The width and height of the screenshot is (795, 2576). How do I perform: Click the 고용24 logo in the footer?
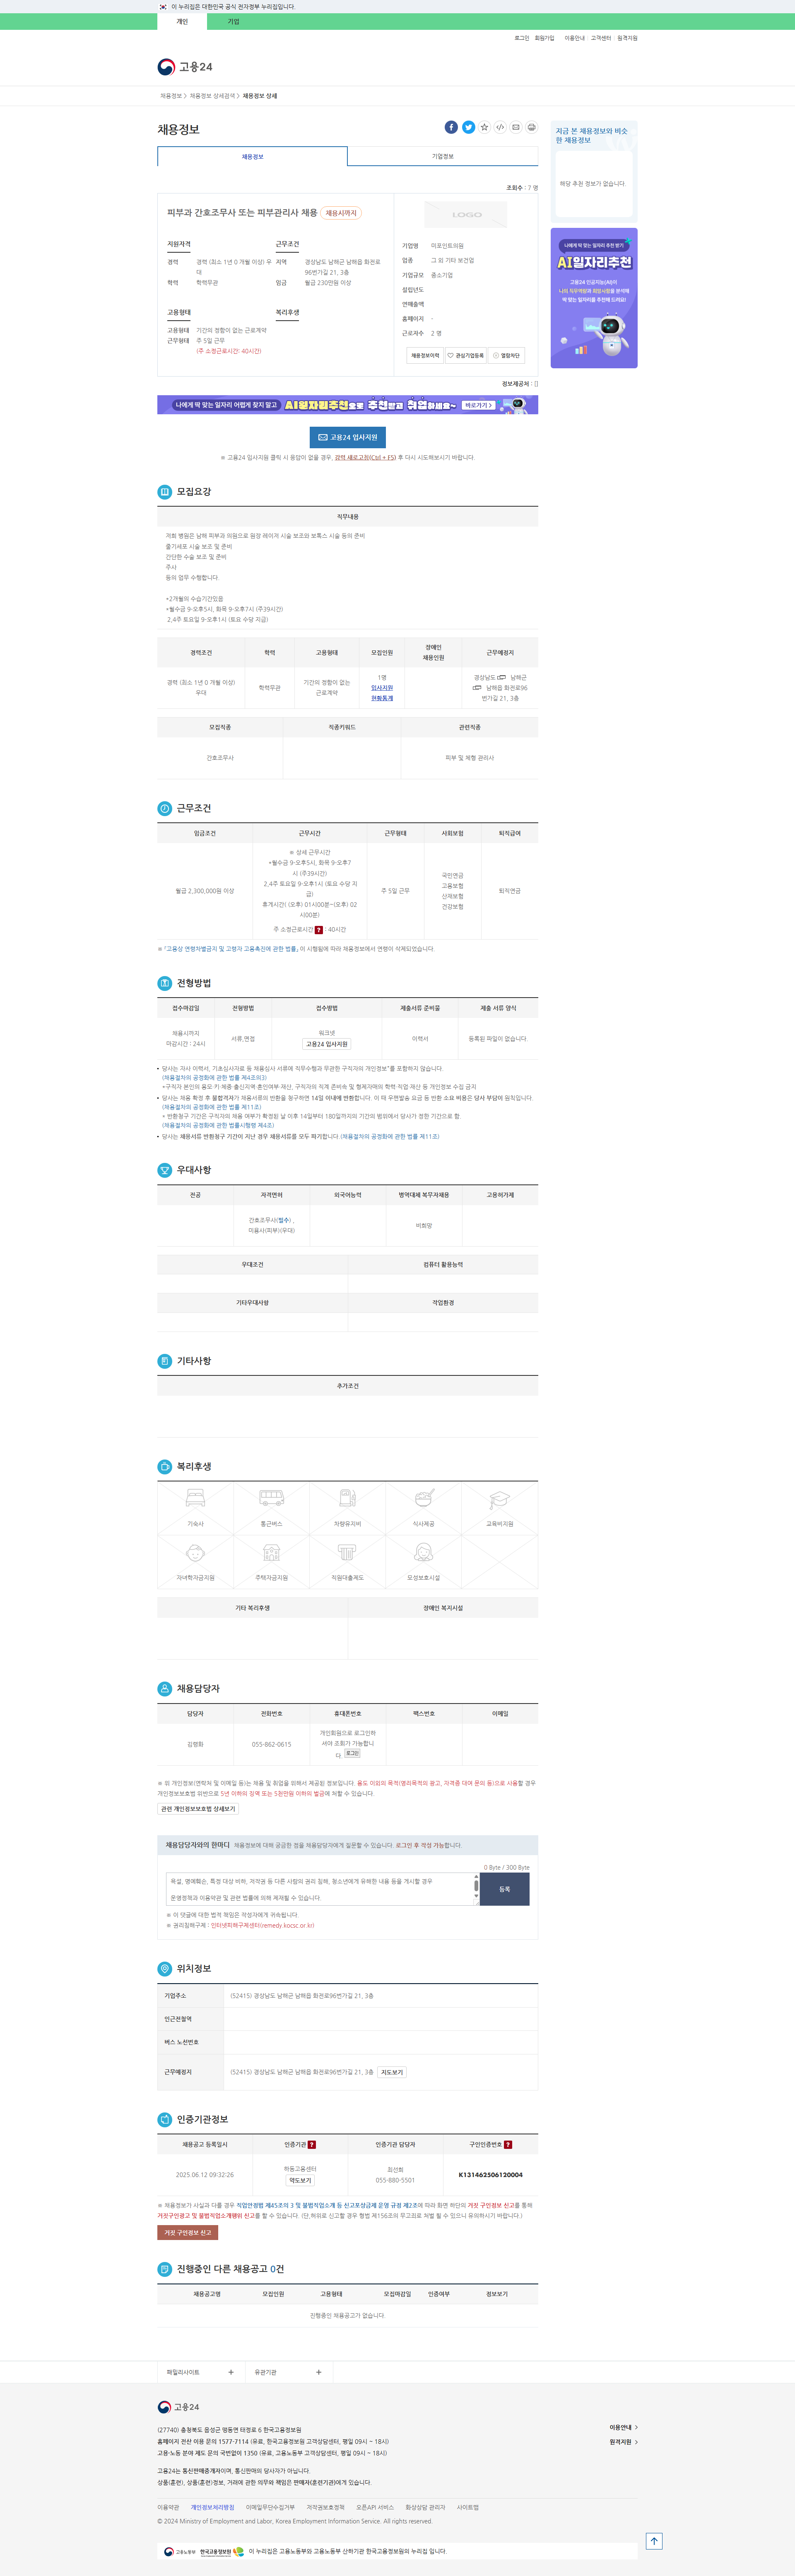(178, 2406)
